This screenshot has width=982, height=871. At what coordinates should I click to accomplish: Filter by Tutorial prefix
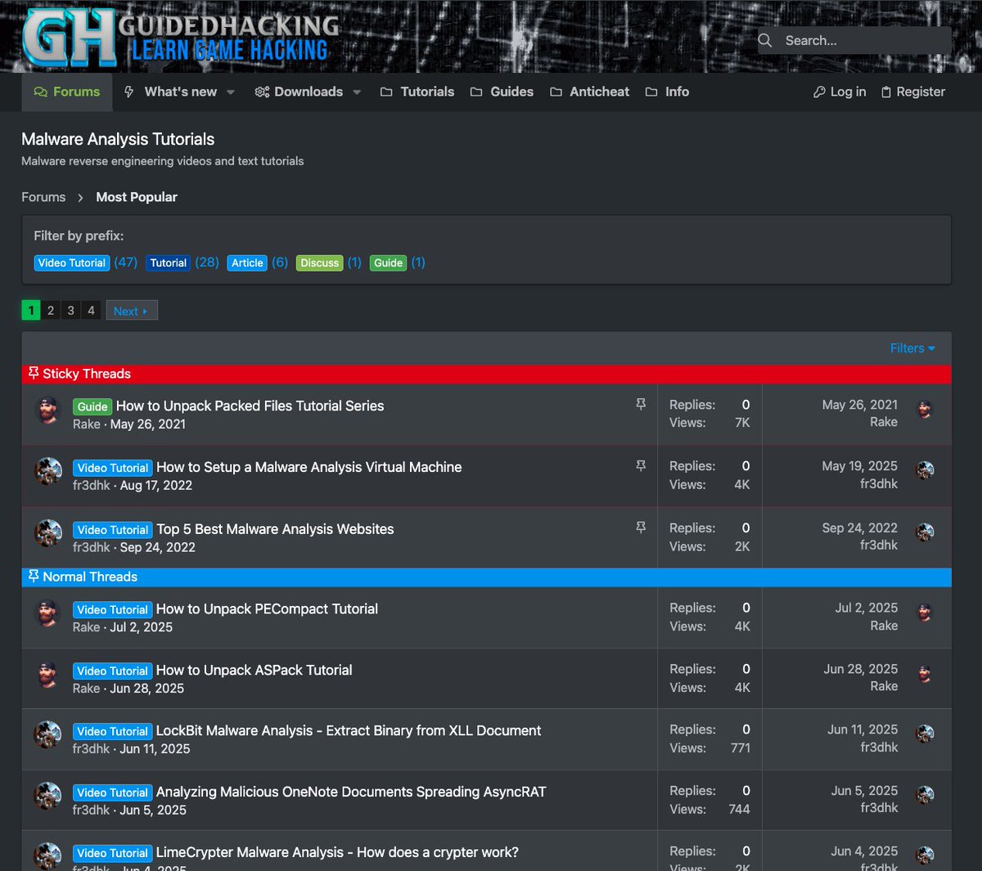point(169,263)
